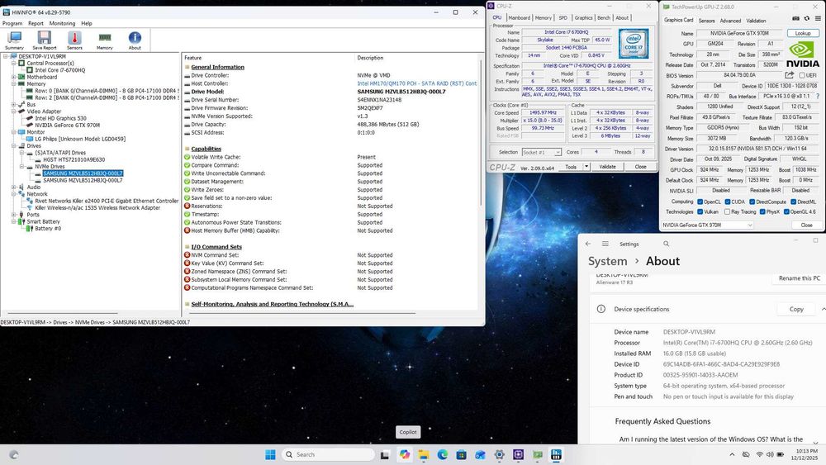Image resolution: width=826 pixels, height=465 pixels.
Task: Collapse the Central Processor(s) tree node
Action: 14,64
